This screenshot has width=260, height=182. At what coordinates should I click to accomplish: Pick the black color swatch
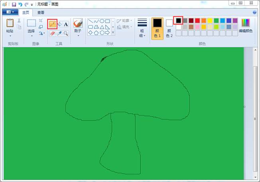(x=178, y=20)
